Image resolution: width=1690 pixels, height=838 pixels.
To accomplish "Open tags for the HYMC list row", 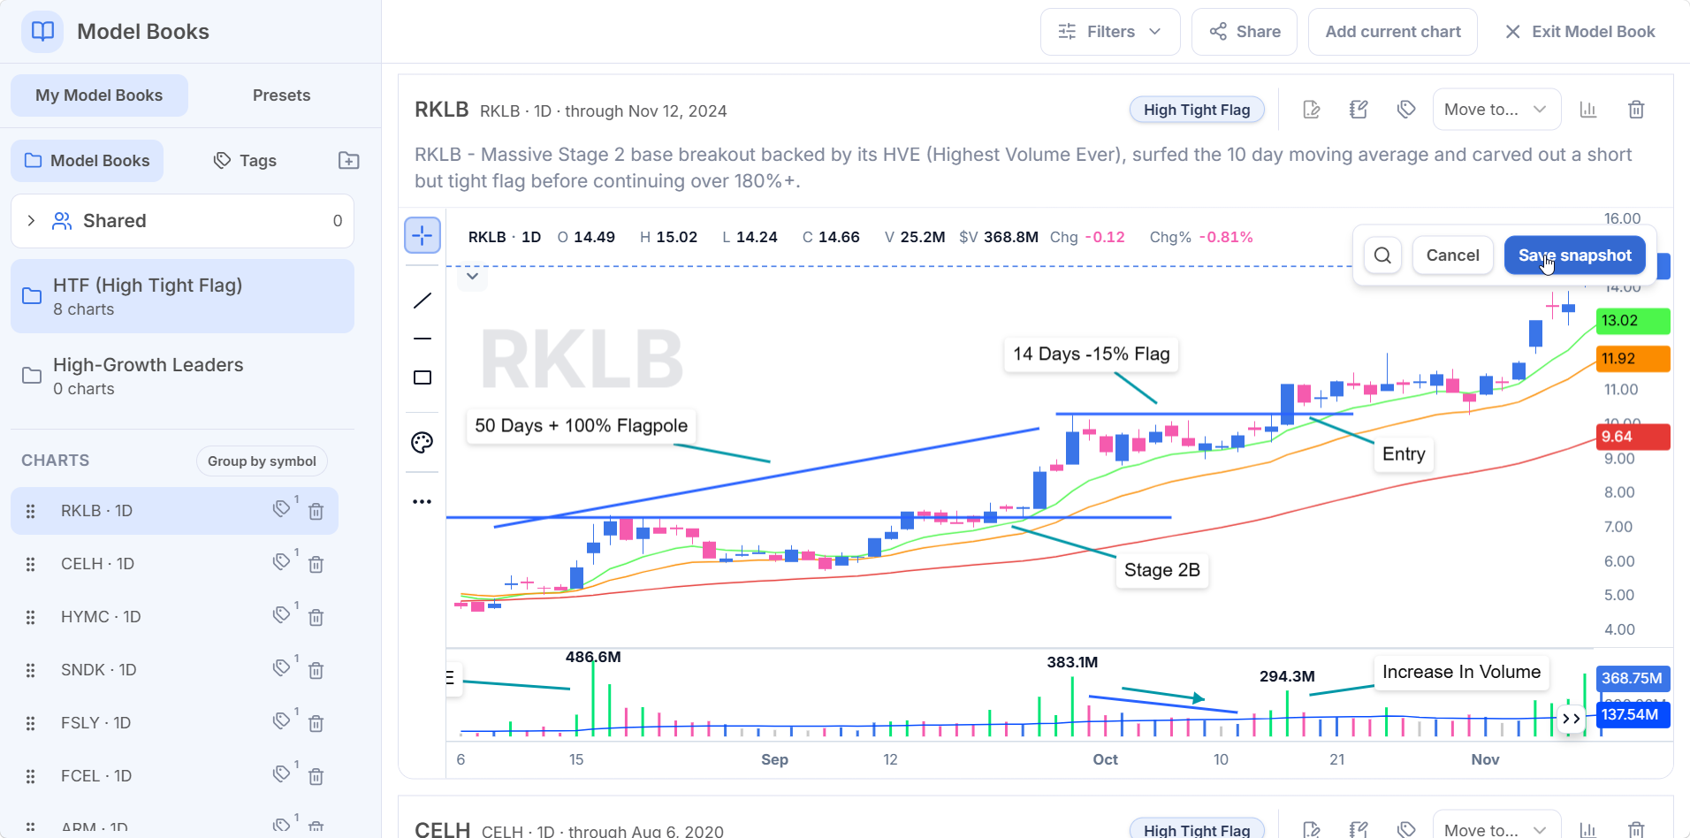I will pyautogui.click(x=282, y=614).
